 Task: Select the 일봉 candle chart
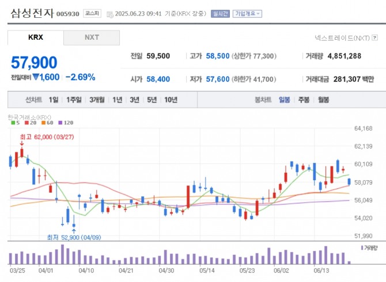[x=285, y=100]
